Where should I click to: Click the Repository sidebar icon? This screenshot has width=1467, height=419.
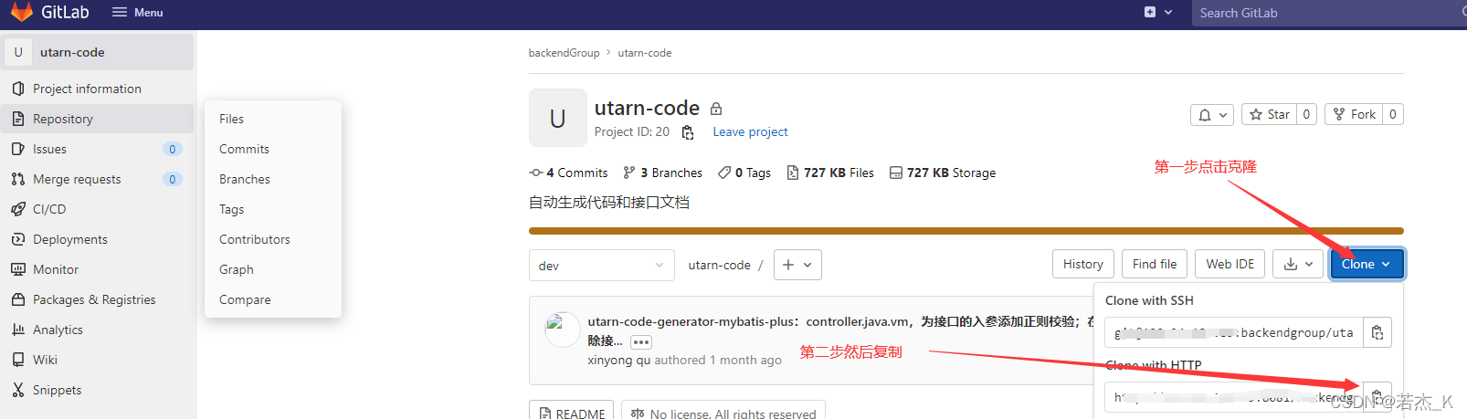(18, 119)
